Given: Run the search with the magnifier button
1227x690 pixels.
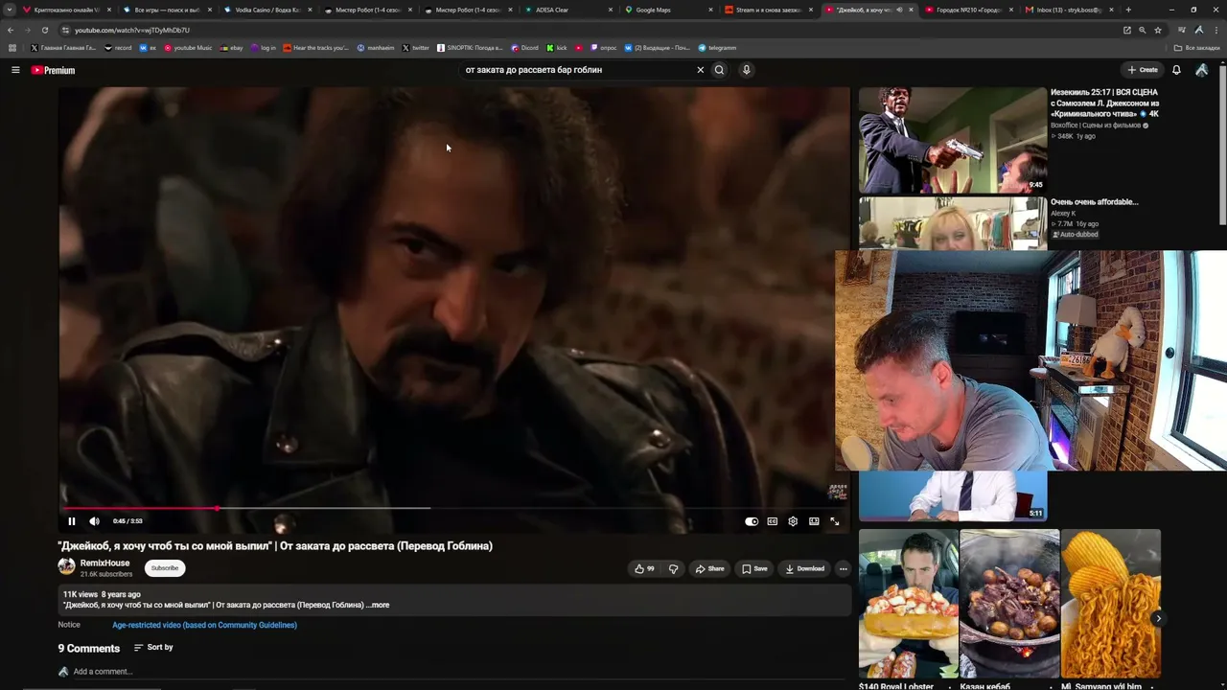Looking at the screenshot, I should 719,70.
